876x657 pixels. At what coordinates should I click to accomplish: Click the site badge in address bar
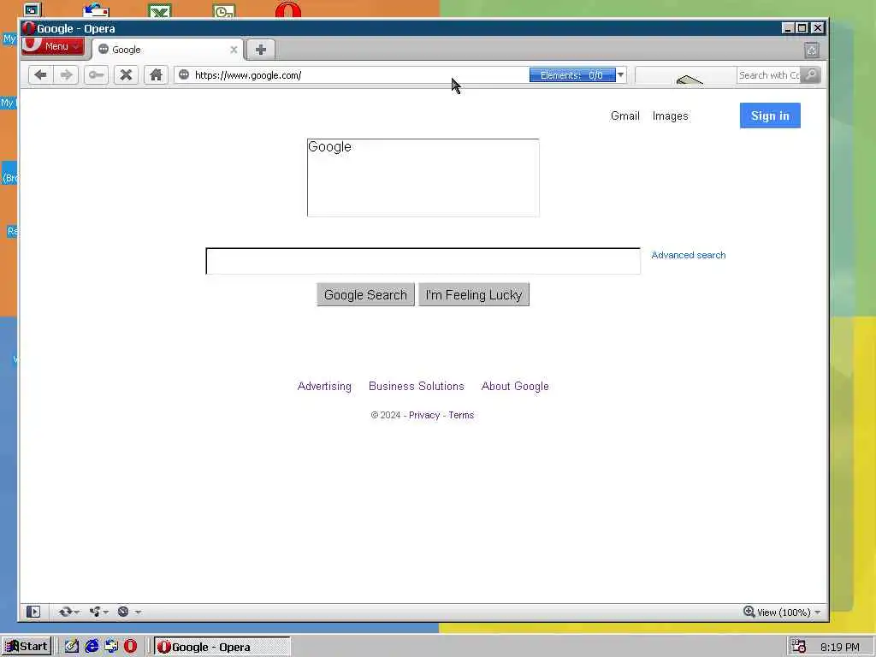[x=184, y=75]
